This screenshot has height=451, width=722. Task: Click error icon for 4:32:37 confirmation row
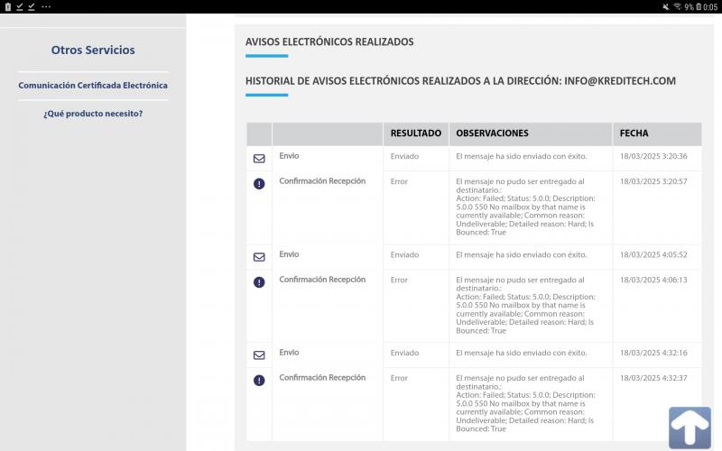click(259, 380)
